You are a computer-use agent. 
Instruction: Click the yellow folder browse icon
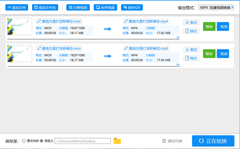[x=117, y=141]
